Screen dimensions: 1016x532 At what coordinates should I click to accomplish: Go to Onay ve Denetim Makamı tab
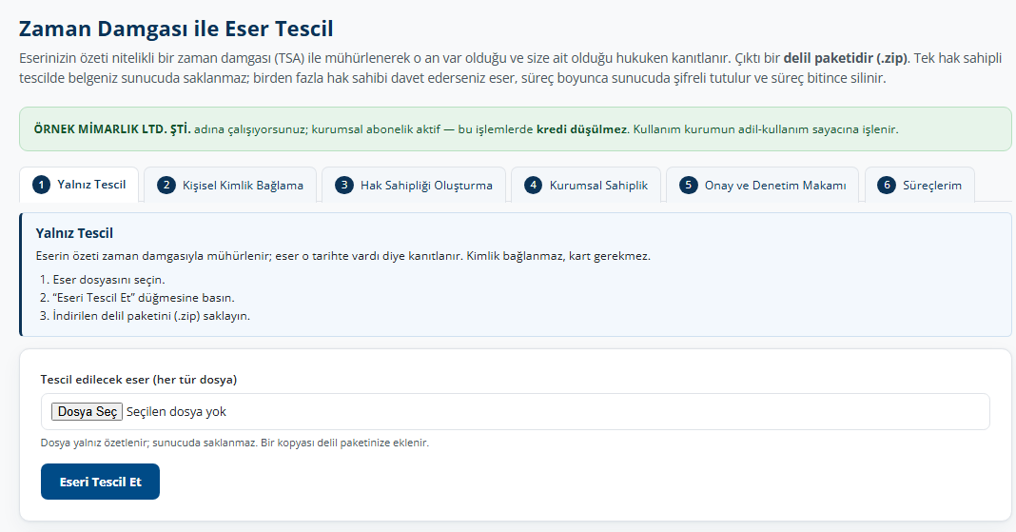[762, 186]
